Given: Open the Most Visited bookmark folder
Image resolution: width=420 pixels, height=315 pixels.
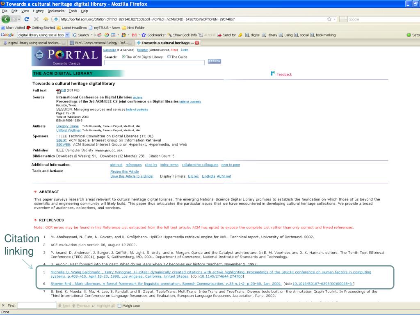Looking at the screenshot, I should point(13,27).
